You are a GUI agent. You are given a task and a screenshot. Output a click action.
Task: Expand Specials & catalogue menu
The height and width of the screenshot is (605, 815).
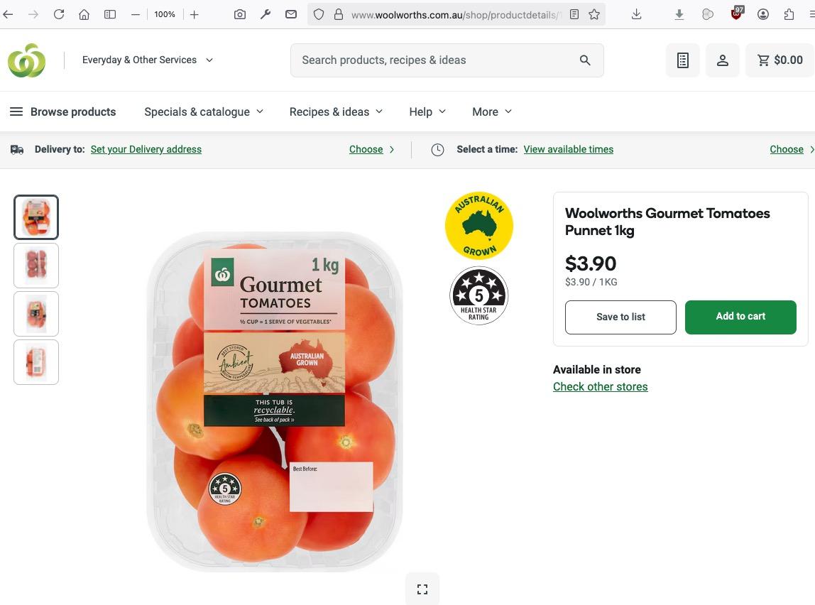click(204, 111)
